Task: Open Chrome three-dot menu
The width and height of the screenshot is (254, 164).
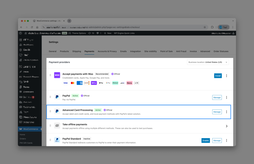Action: pyautogui.click(x=233, y=27)
